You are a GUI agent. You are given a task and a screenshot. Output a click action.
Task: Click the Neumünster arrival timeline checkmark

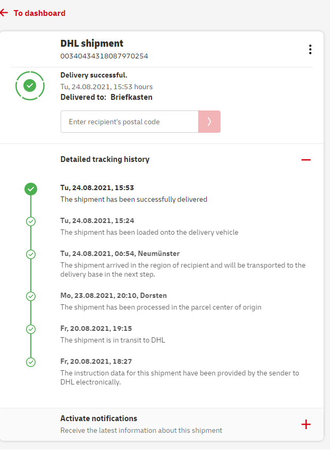point(31,254)
